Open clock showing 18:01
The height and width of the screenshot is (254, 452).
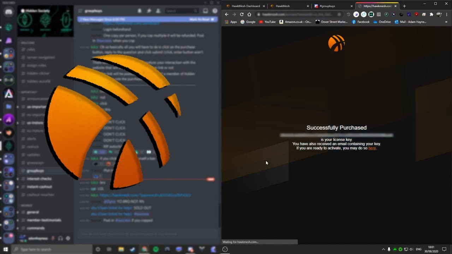(x=431, y=249)
